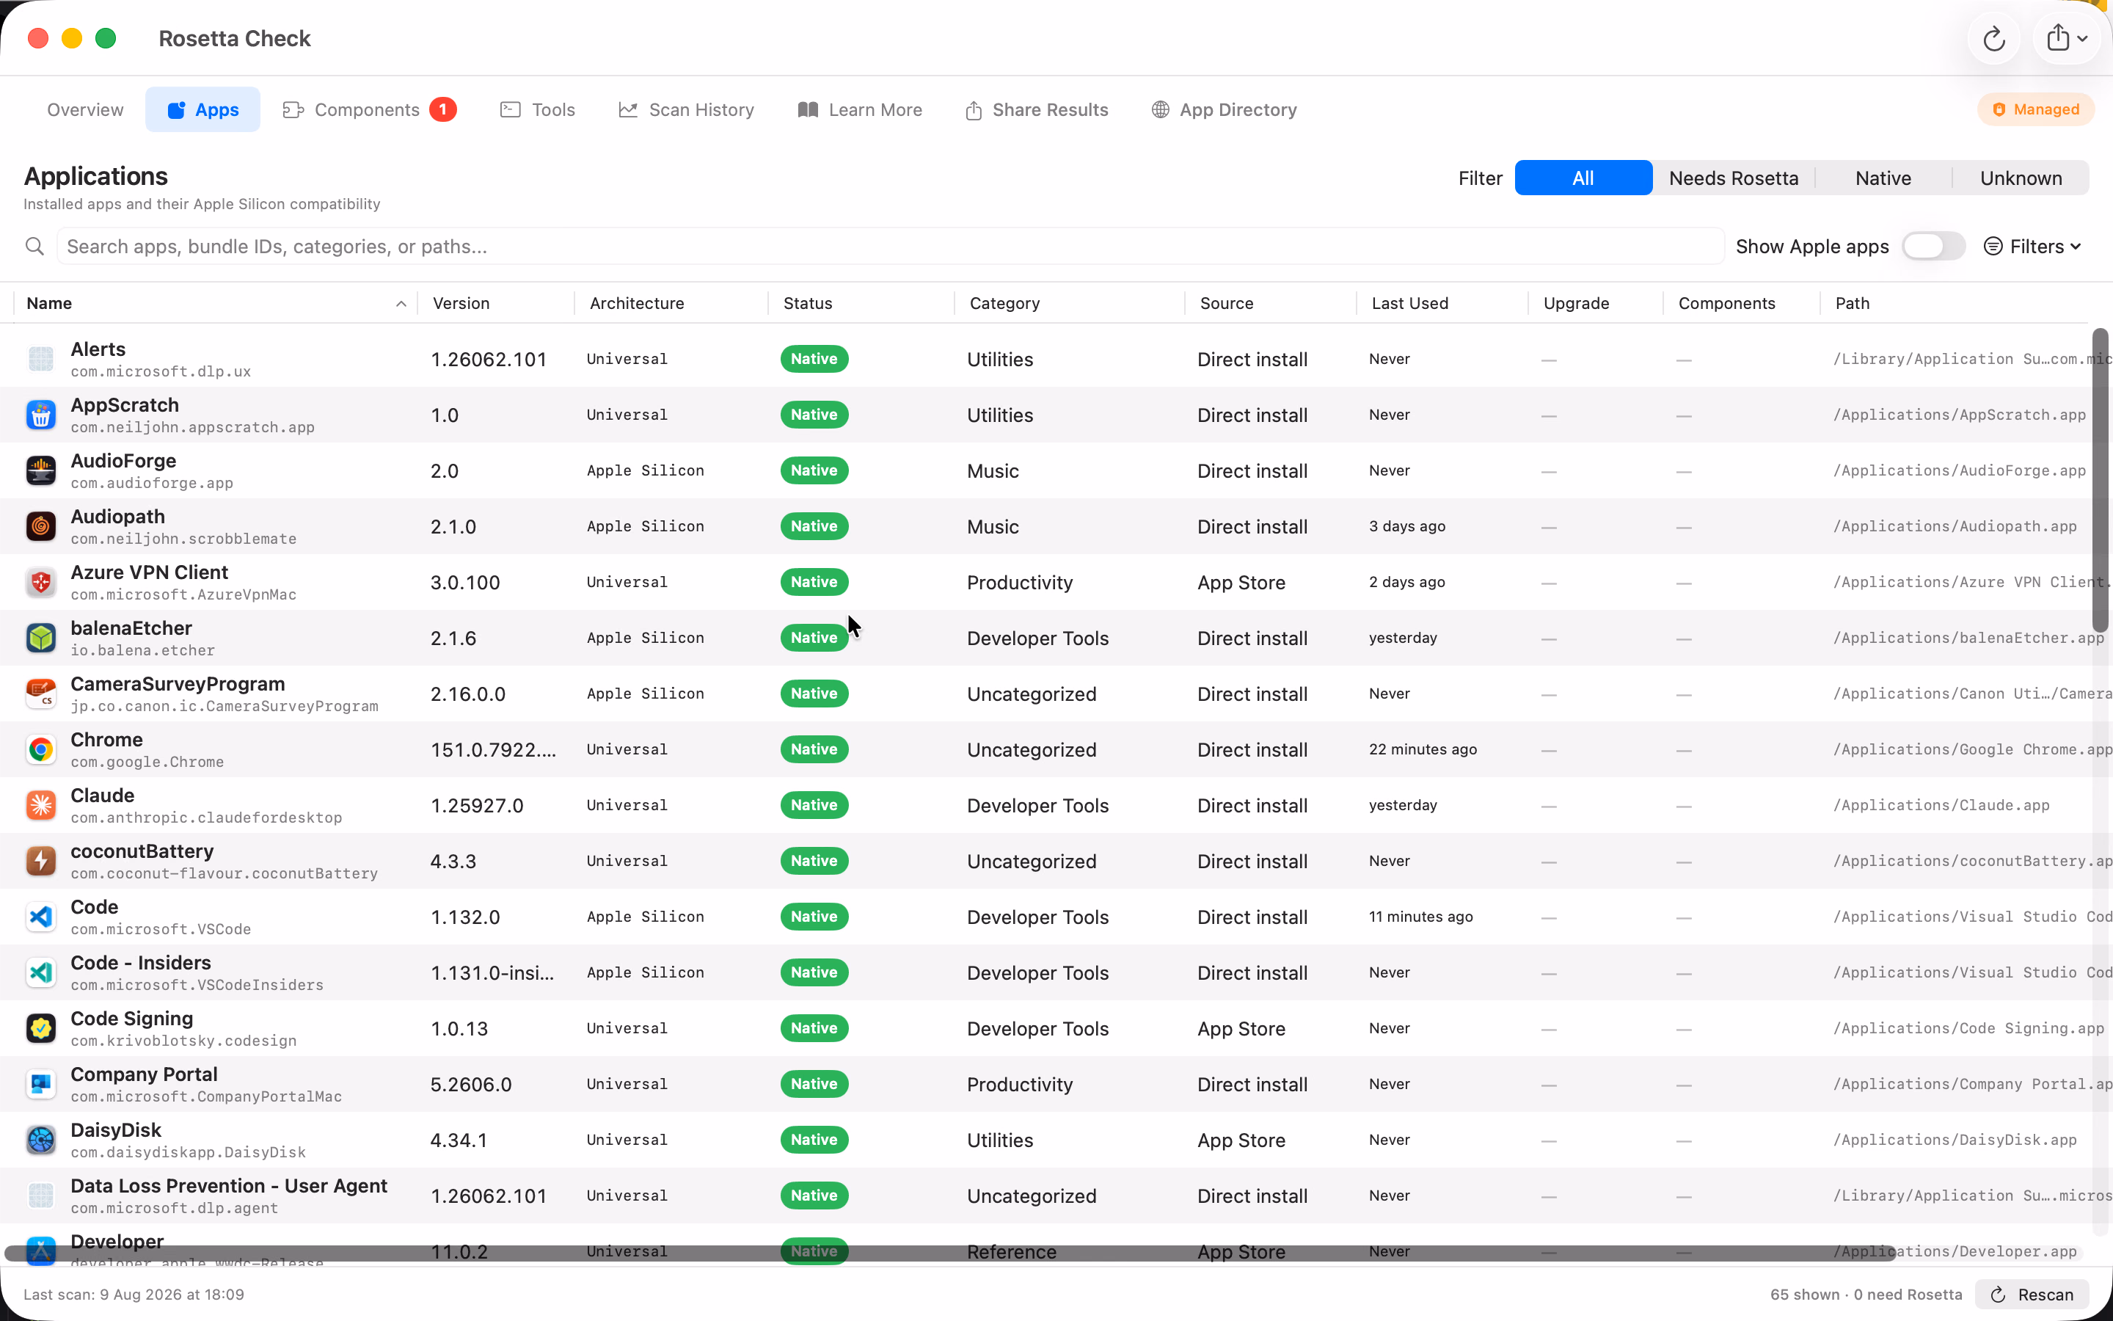Sort by the Status column header
This screenshot has width=2113, height=1321.
pyautogui.click(x=861, y=303)
